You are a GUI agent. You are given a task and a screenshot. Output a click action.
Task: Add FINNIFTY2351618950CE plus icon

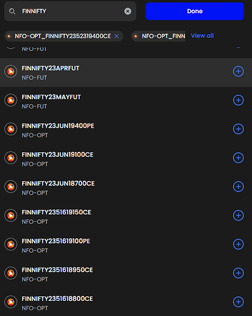tap(238, 273)
